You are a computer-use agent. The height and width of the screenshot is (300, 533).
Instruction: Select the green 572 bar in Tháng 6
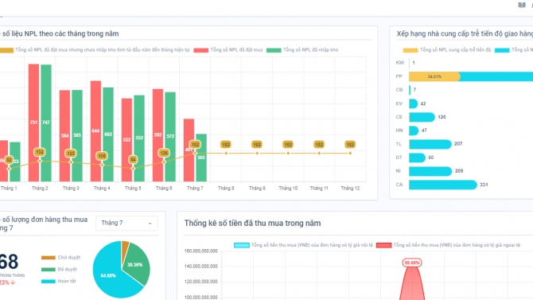(x=170, y=137)
